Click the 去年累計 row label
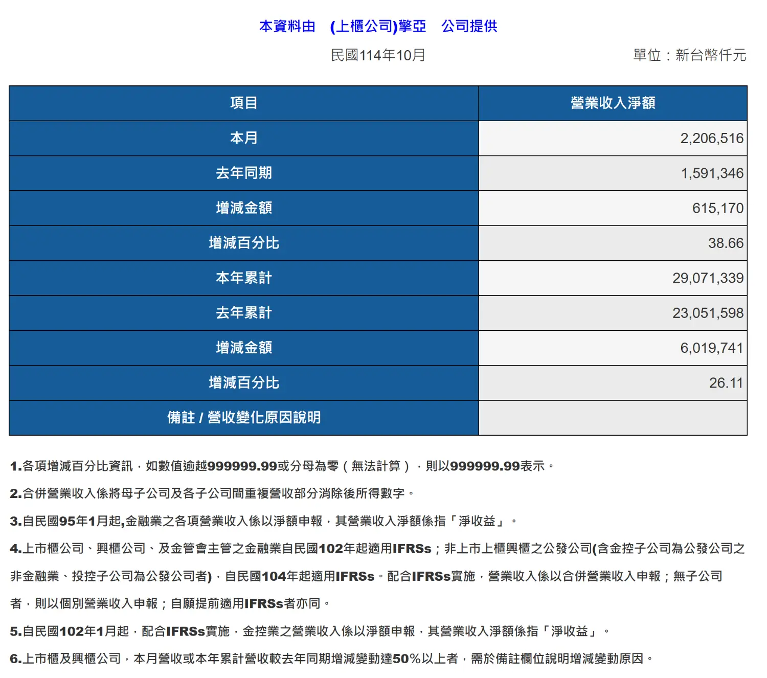This screenshot has height=678, width=767. (x=243, y=312)
